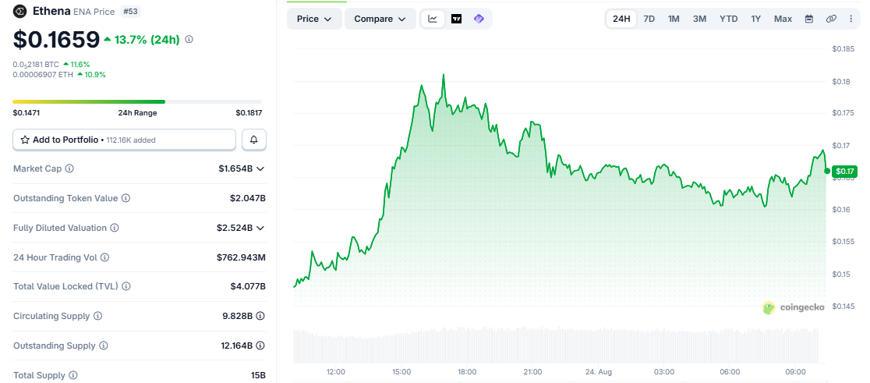This screenshot has height=383, width=870.
Task: Click the 0.0₅2181 BTC value
Action: 36,65
